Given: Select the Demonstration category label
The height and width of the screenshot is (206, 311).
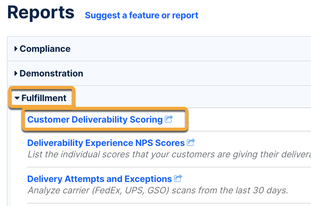Looking at the screenshot, I should 51,74.
